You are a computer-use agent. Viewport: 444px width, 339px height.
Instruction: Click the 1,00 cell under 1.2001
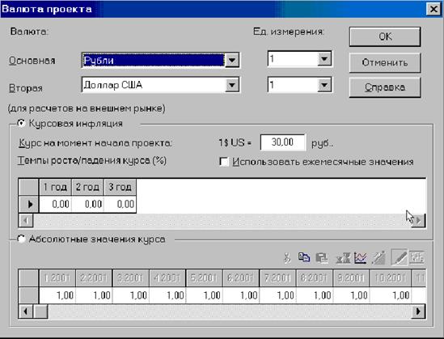57,295
